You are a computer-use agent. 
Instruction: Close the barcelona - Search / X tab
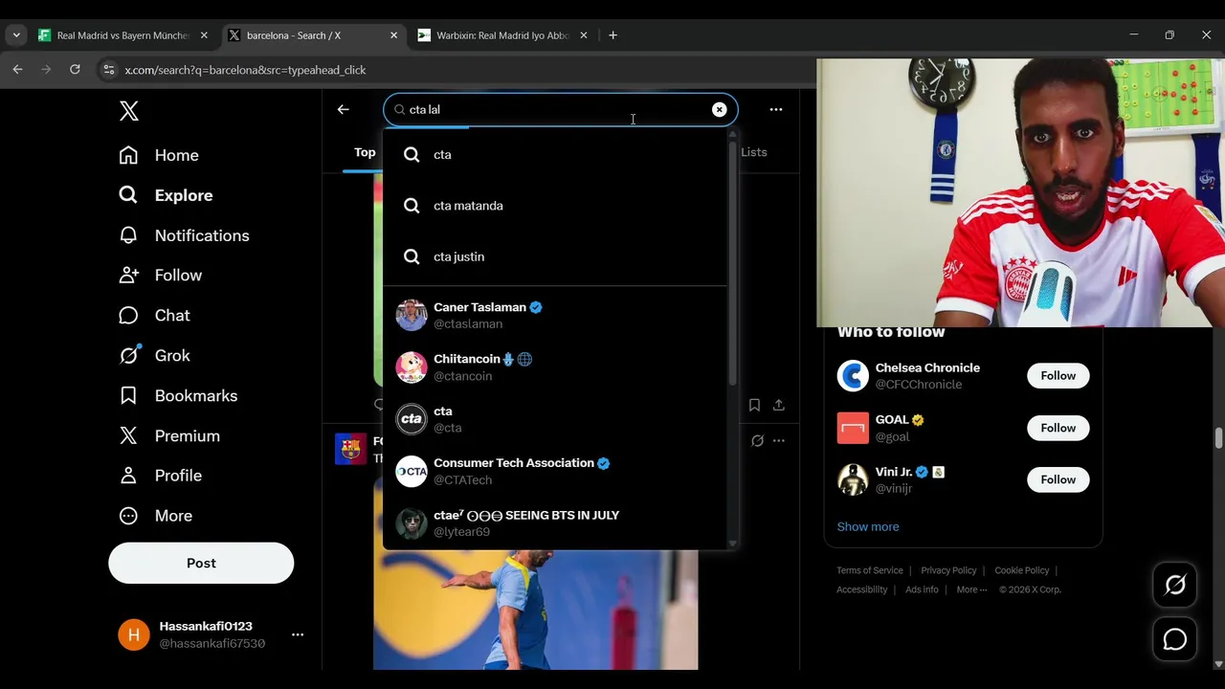click(x=393, y=35)
